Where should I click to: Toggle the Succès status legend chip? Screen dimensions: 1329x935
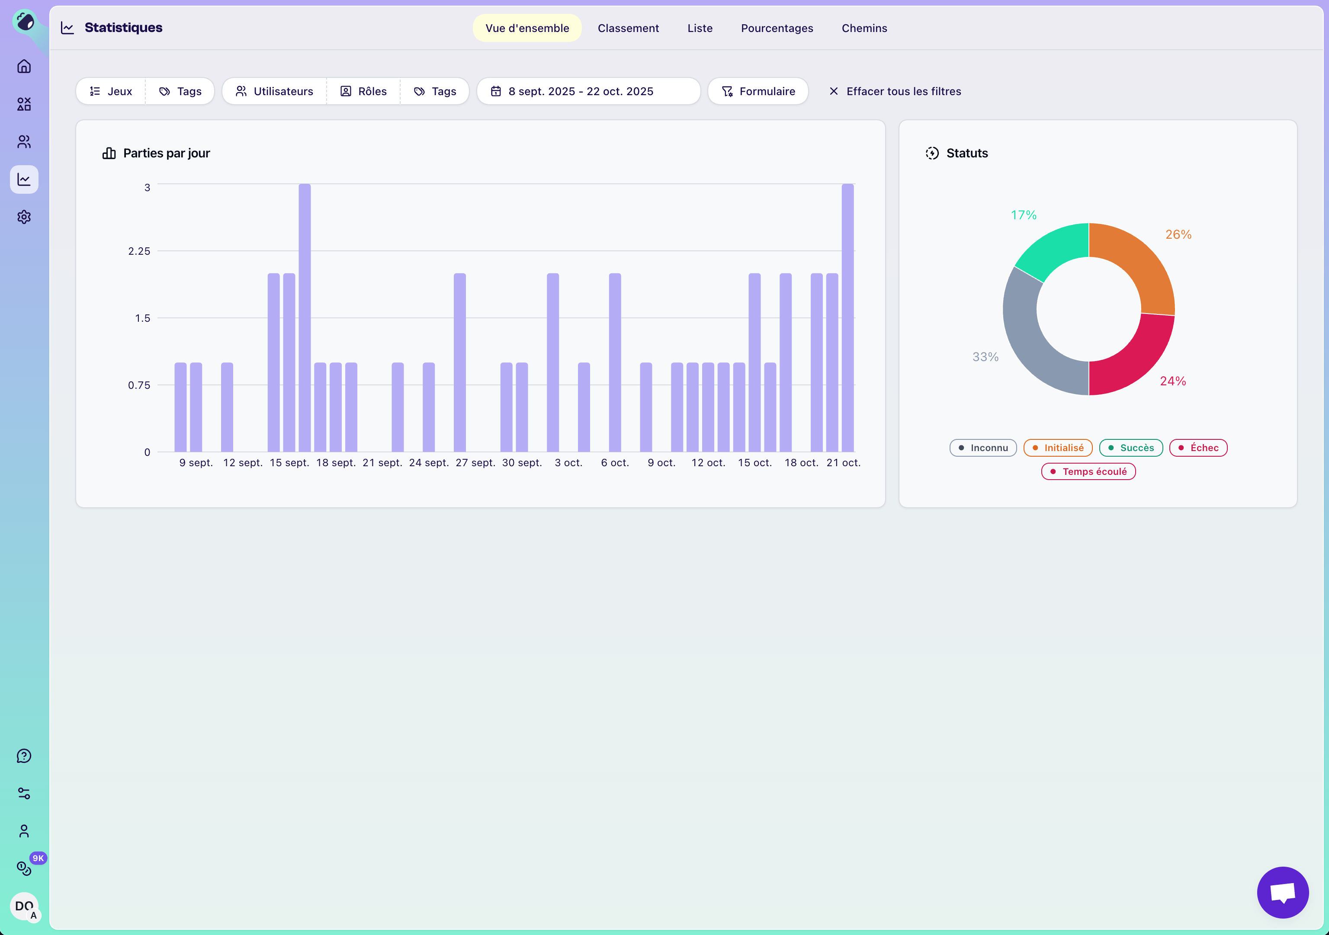(1130, 448)
